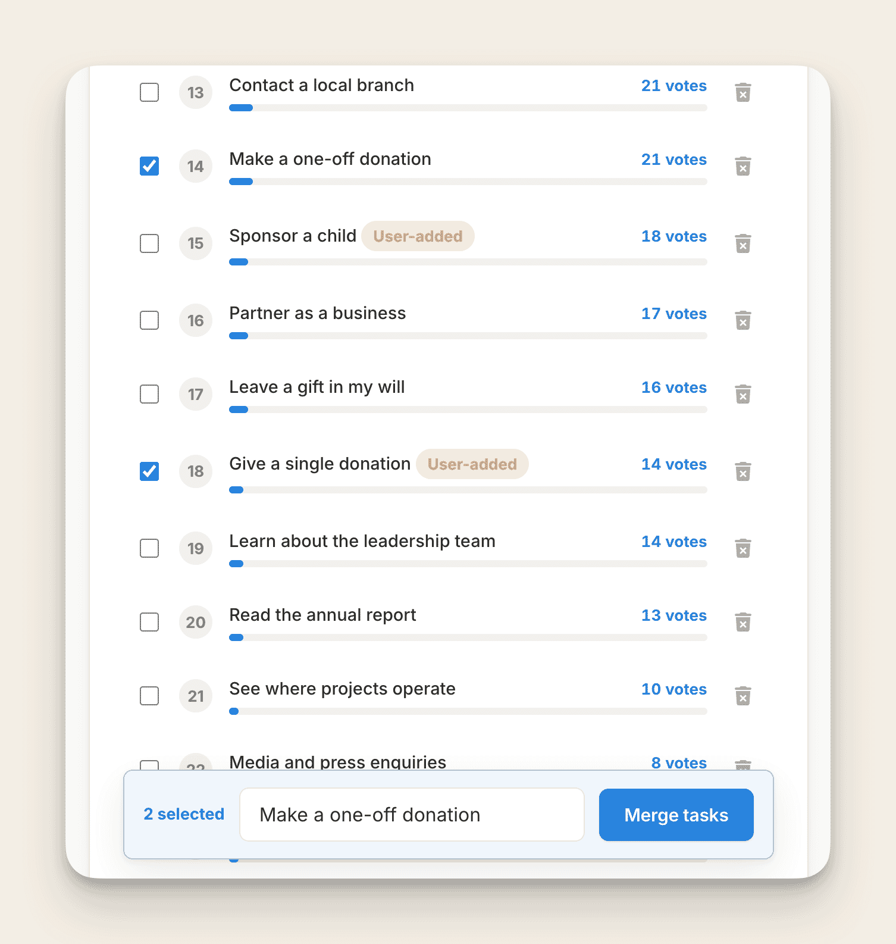Select Sponsor a child checkbox
Viewport: 896px width, 944px height.
(149, 243)
